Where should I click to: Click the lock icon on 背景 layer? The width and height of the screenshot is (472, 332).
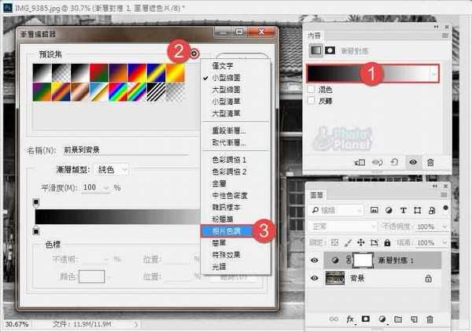(x=428, y=278)
